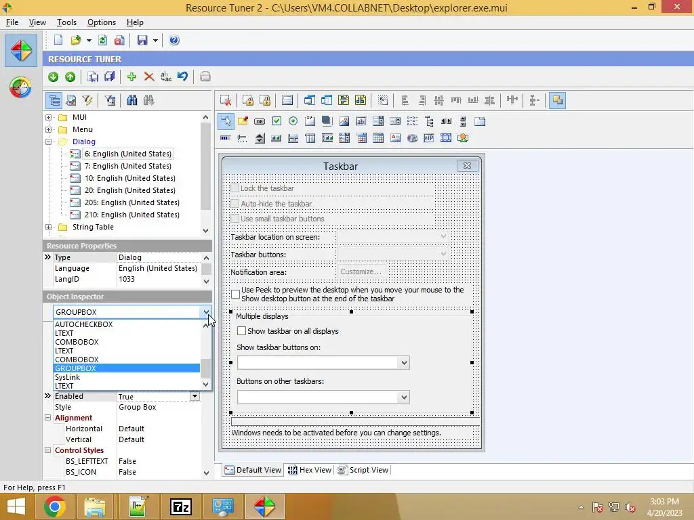Click the highlighted yellow squares icon at toolbar end
The image size is (694, 520).
pos(557,100)
